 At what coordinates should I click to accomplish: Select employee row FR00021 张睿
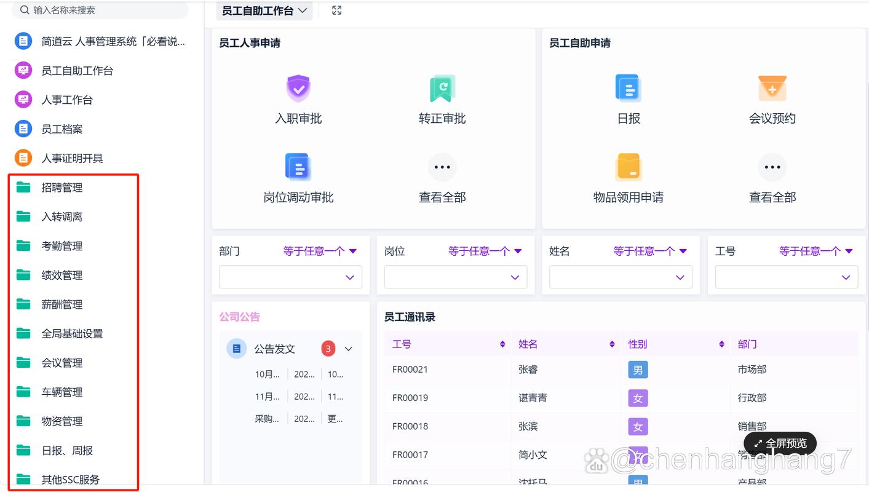(621, 370)
